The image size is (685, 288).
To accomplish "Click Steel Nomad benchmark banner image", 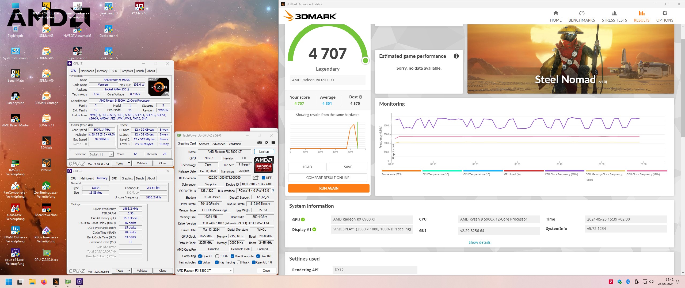I will click(x=571, y=59).
